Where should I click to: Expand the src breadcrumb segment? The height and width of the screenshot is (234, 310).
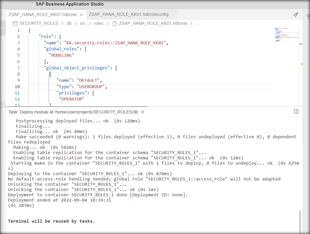click(83, 23)
